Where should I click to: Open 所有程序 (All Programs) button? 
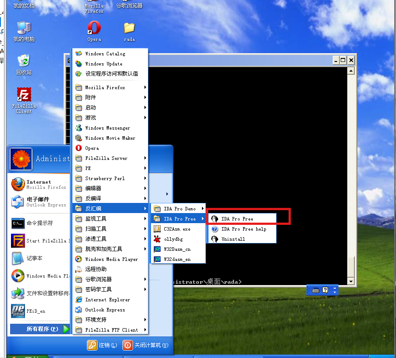(40, 329)
